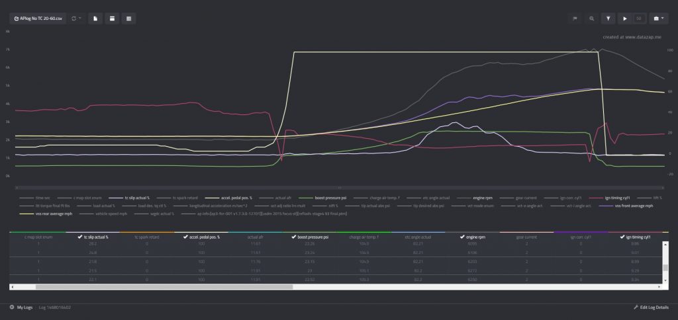Enable the charge air temp. f legend series
Image resolution: width=678 pixels, height=320 pixels.
point(377,198)
